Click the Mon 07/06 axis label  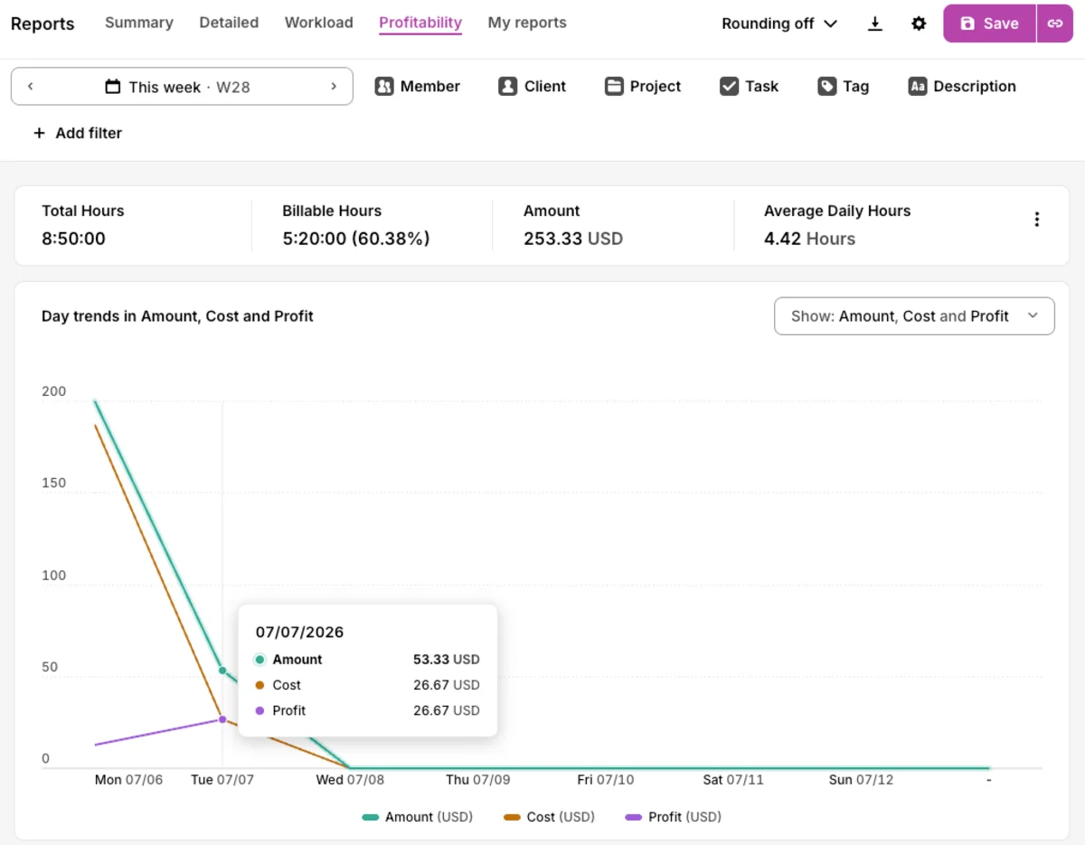128,779
